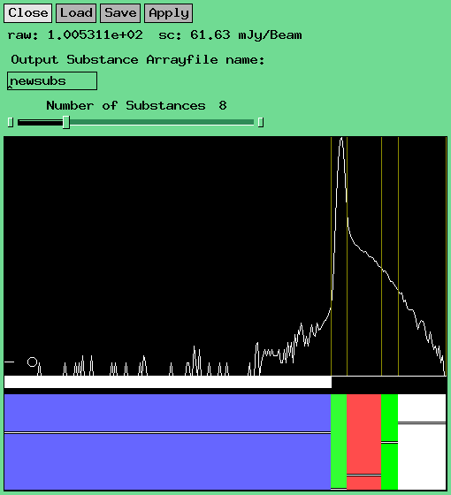Screen dimensions: 451x495
Task: Click the left end-stop of the substances slider
Action: click(x=11, y=122)
